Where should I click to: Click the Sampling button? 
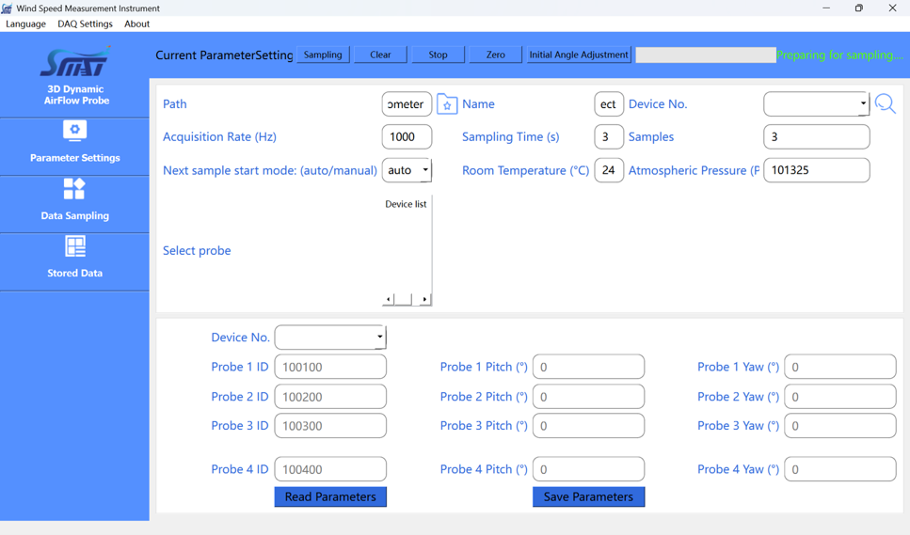[x=323, y=55]
